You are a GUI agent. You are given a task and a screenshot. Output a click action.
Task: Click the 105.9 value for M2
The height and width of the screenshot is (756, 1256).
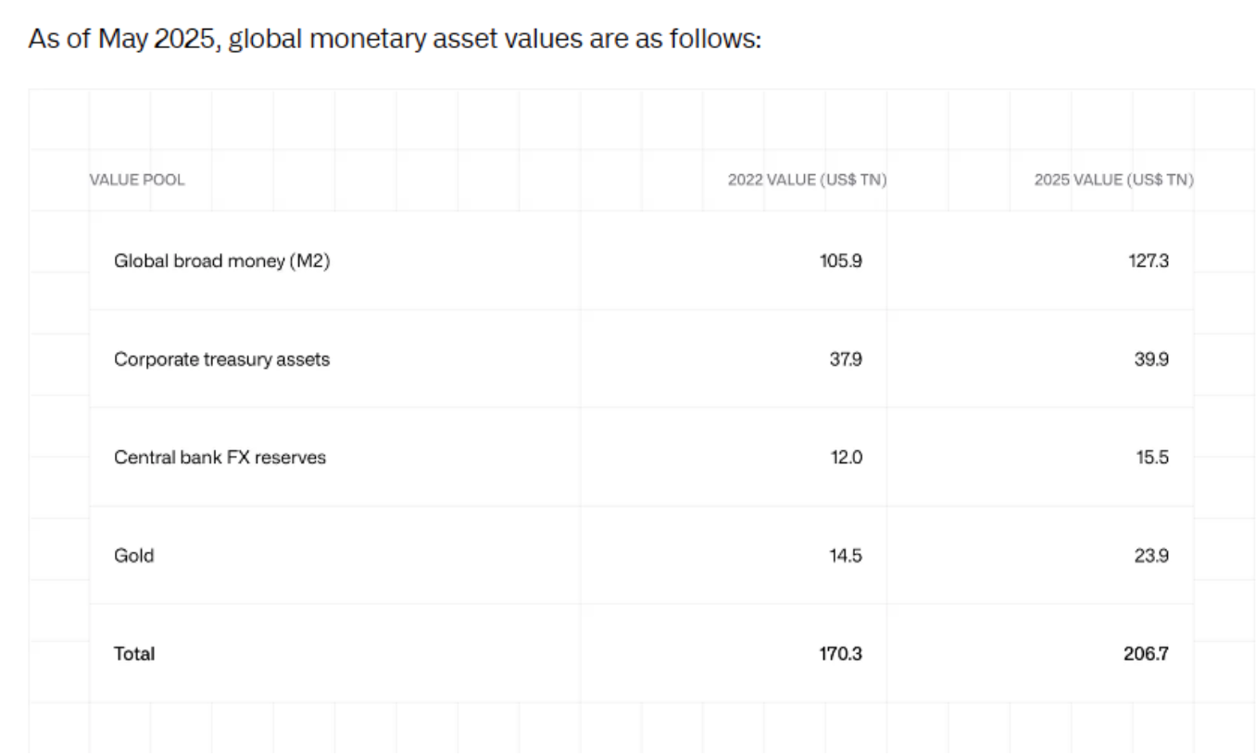[x=841, y=261]
